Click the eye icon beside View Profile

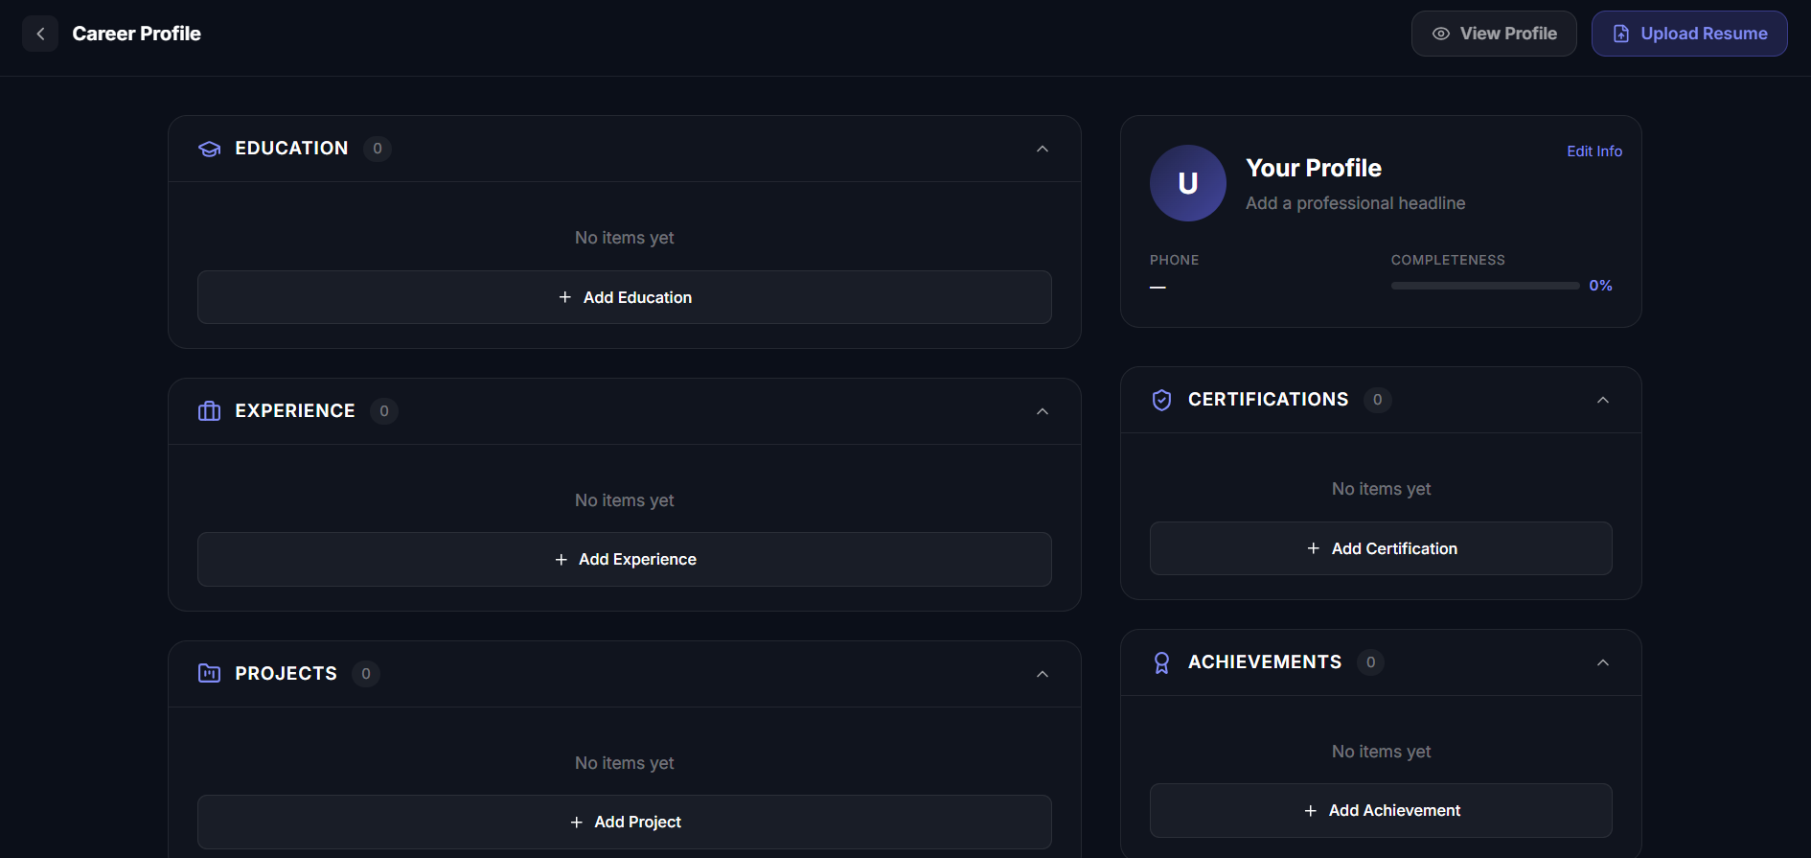[1441, 33]
